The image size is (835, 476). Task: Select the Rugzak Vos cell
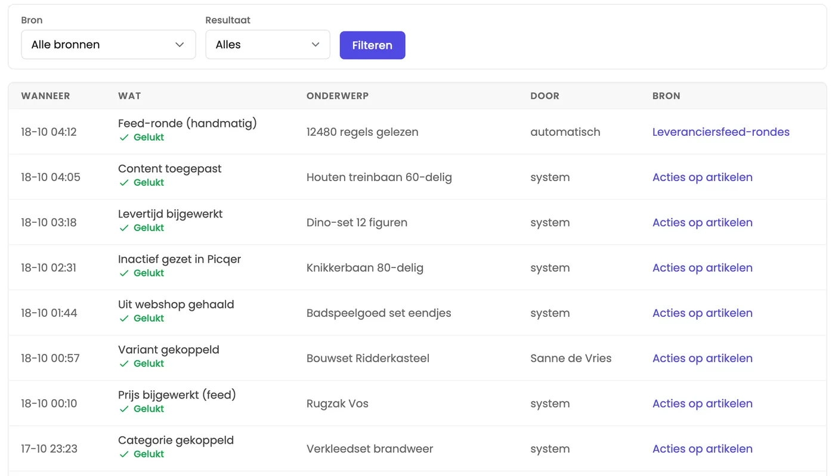337,403
